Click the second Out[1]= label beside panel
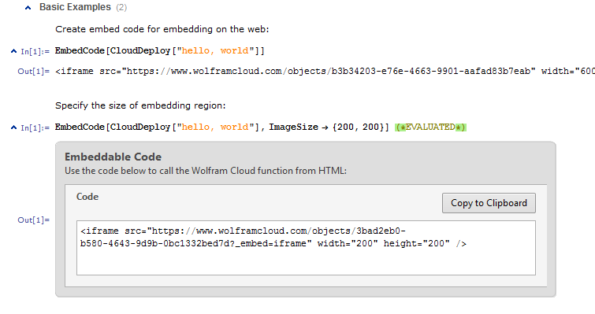 pyautogui.click(x=33, y=220)
